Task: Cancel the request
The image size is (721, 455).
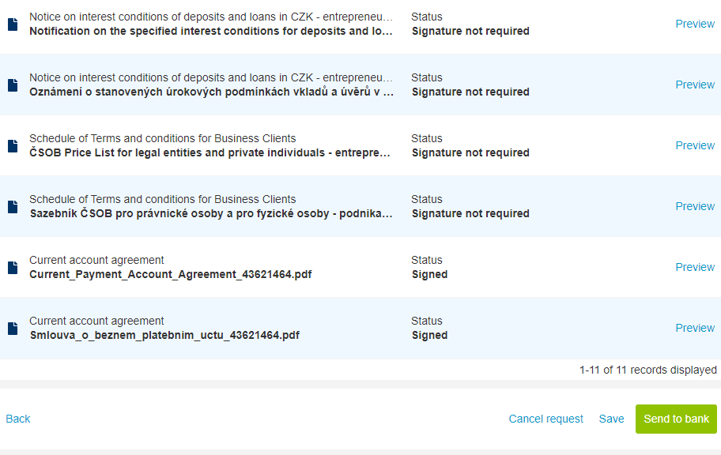Action: (x=545, y=419)
